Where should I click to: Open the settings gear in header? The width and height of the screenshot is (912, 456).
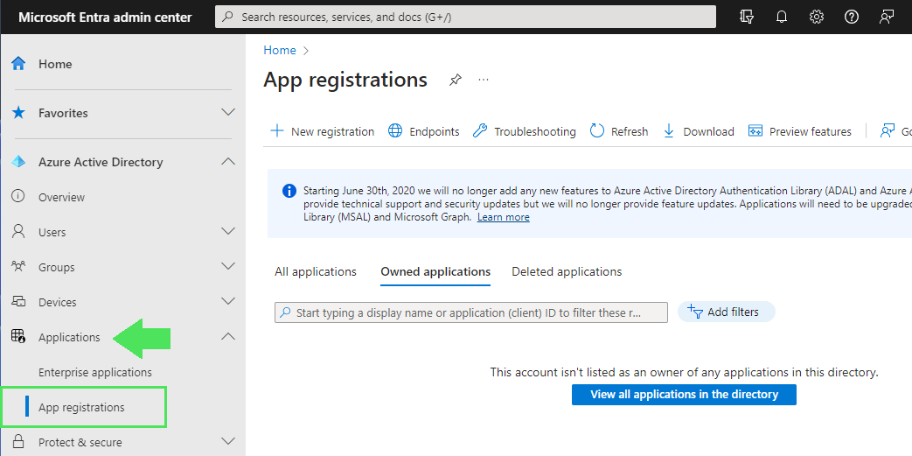[817, 17]
